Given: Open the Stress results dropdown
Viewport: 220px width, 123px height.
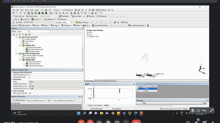Looking at the screenshot, I should 45,25.
